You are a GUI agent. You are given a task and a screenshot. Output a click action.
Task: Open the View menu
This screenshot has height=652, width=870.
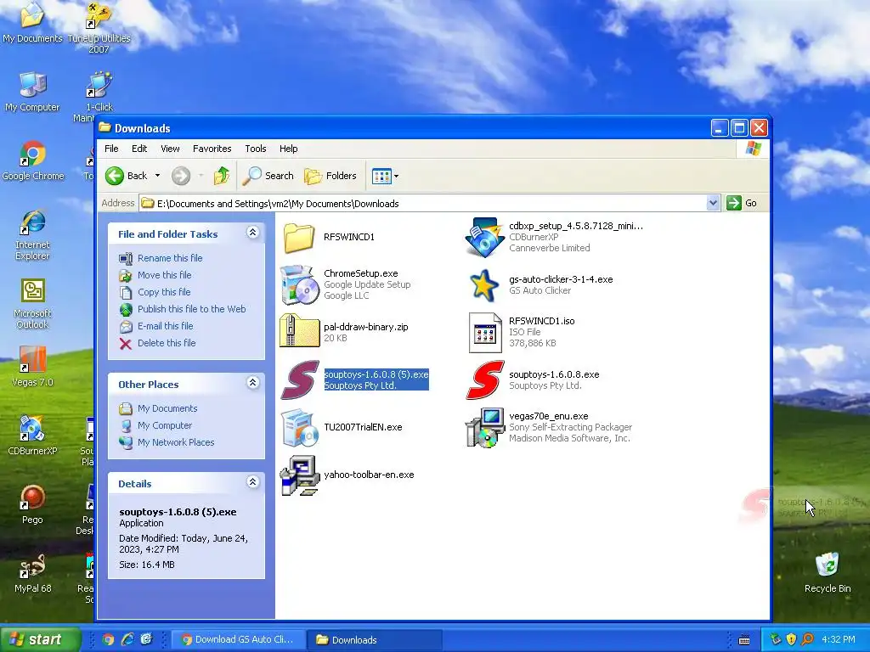coord(170,149)
